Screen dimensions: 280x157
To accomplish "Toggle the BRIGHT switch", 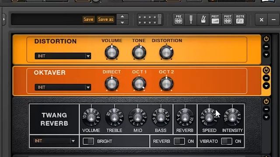I will [88, 141].
